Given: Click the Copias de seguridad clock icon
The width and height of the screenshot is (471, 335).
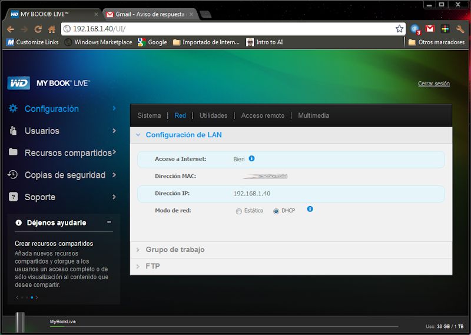Looking at the screenshot, I should pyautogui.click(x=12, y=174).
